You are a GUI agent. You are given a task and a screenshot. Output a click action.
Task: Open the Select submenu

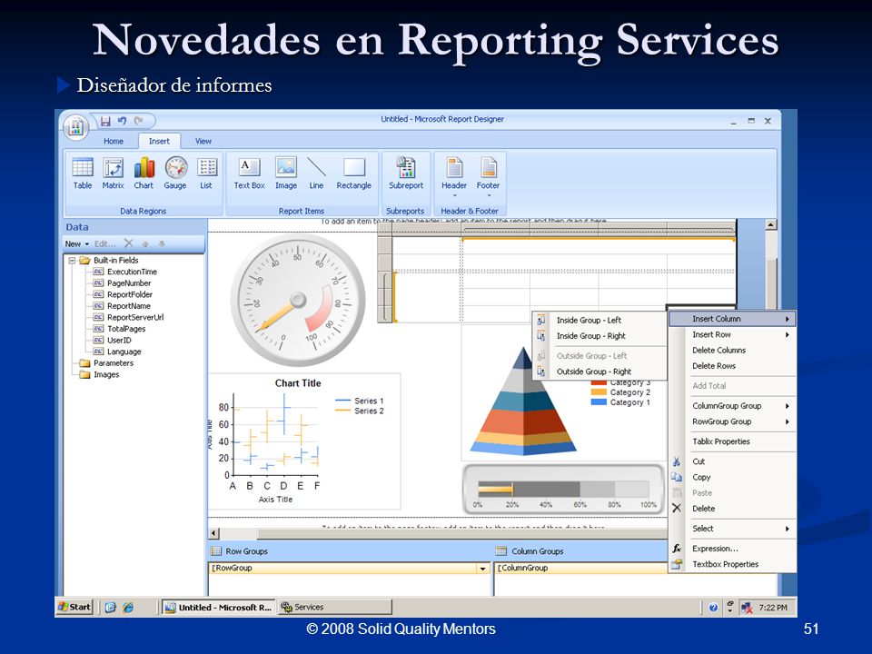click(732, 529)
